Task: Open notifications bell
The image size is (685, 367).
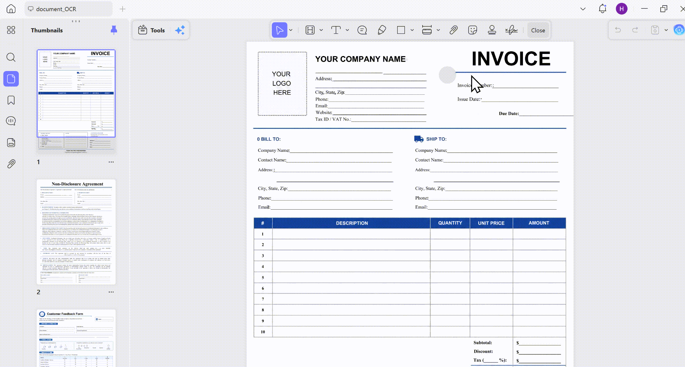Action: click(x=602, y=9)
